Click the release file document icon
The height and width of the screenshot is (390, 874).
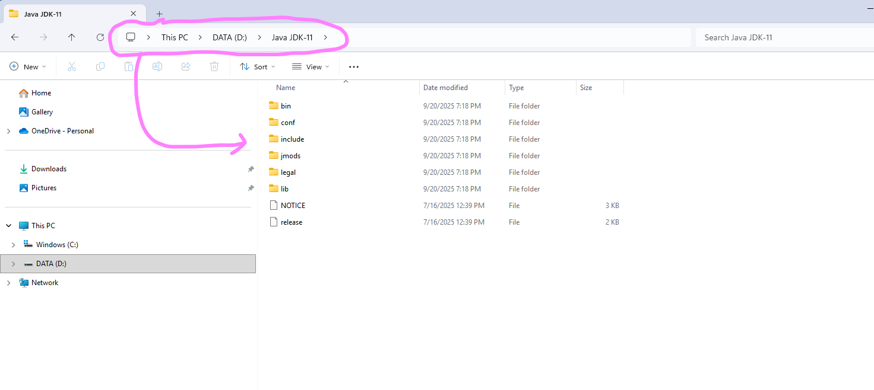pos(274,222)
